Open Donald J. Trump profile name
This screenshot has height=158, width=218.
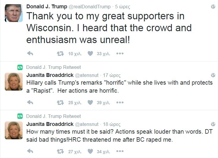(47, 7)
